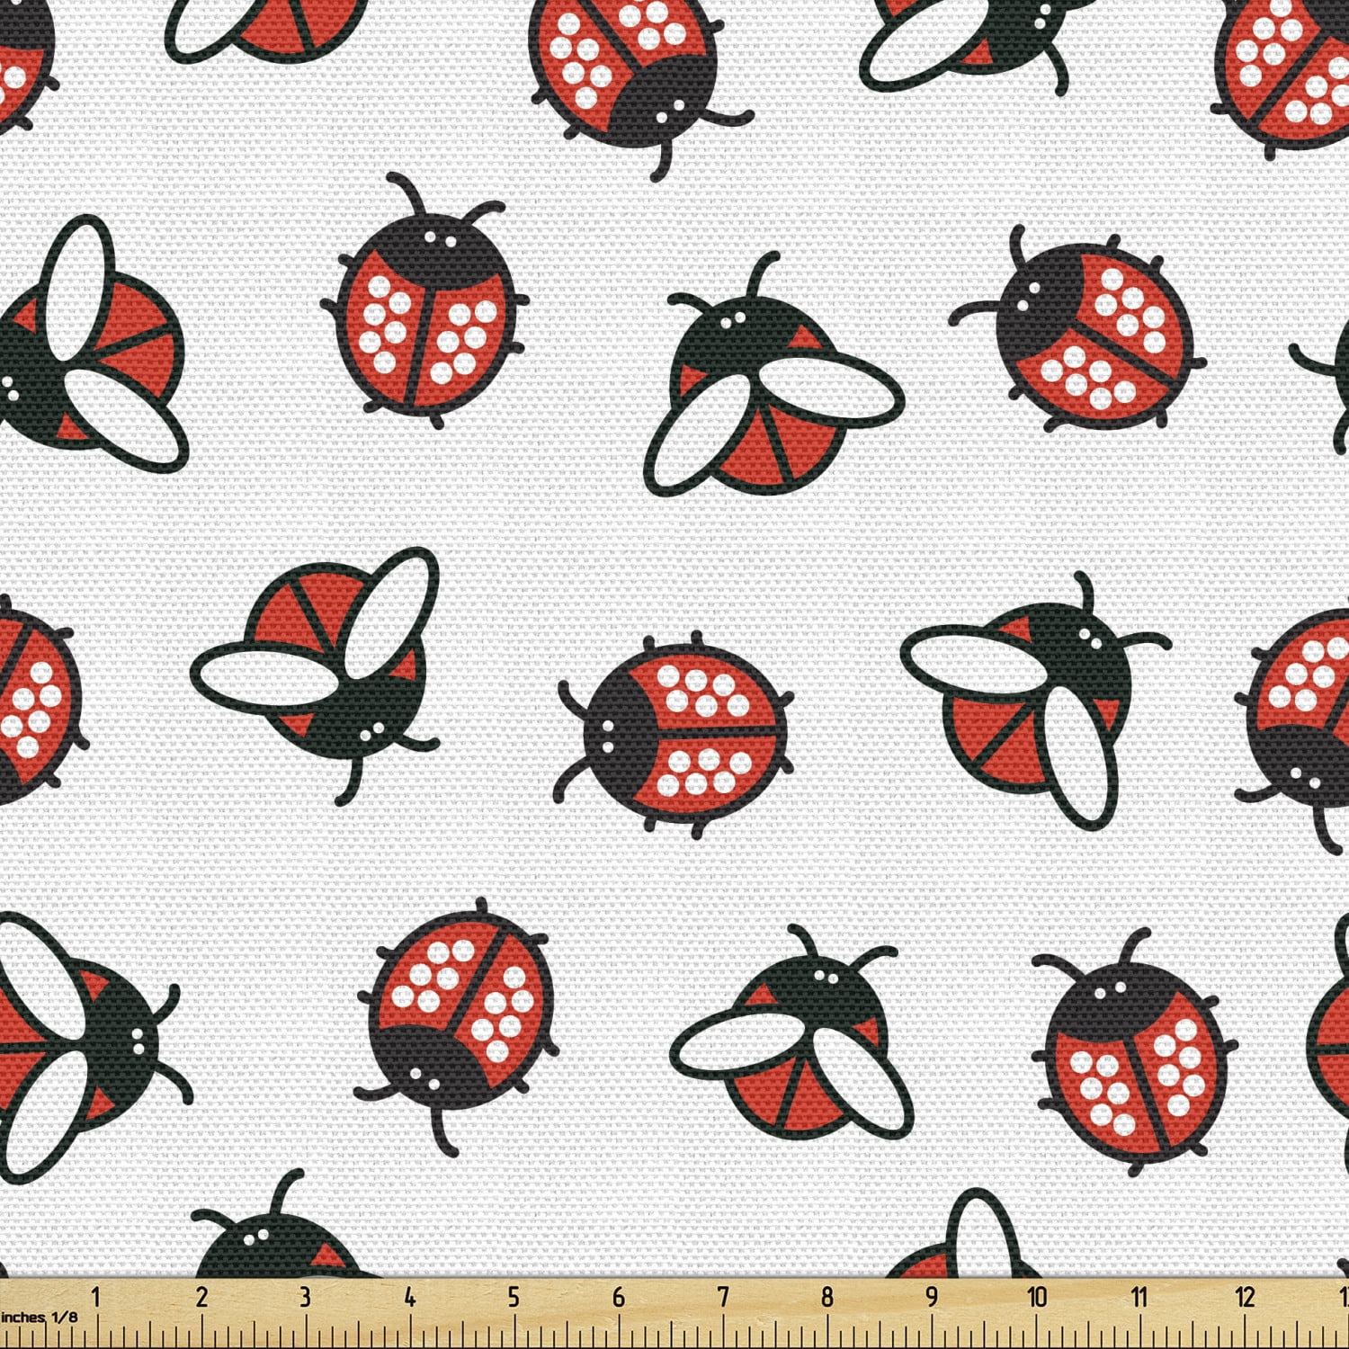The image size is (1349, 1349).
Task: Click the number 9 on the ruler
Action: click(931, 1298)
